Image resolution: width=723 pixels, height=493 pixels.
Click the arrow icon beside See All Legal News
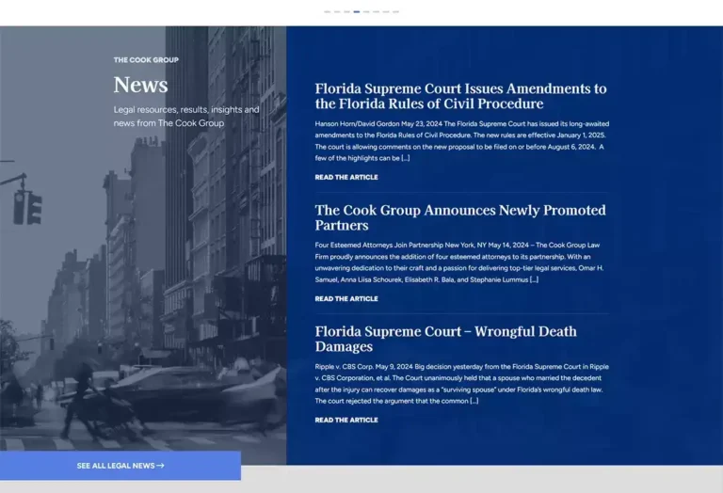point(160,466)
